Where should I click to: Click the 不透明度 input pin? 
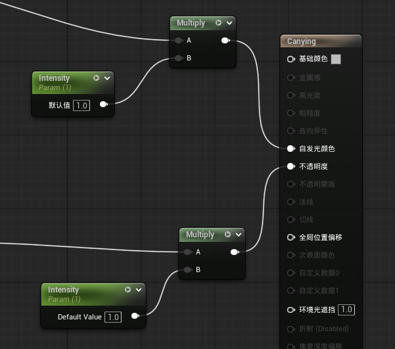coord(291,166)
